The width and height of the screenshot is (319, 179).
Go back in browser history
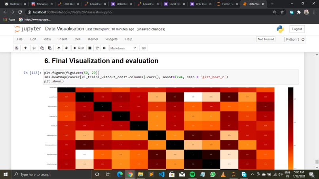(x=5, y=12)
